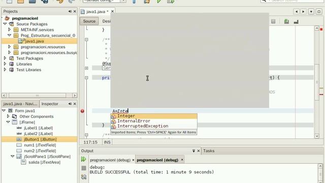Collapse the private method code fold
The height and width of the screenshot is (183, 325).
(x=86, y=78)
